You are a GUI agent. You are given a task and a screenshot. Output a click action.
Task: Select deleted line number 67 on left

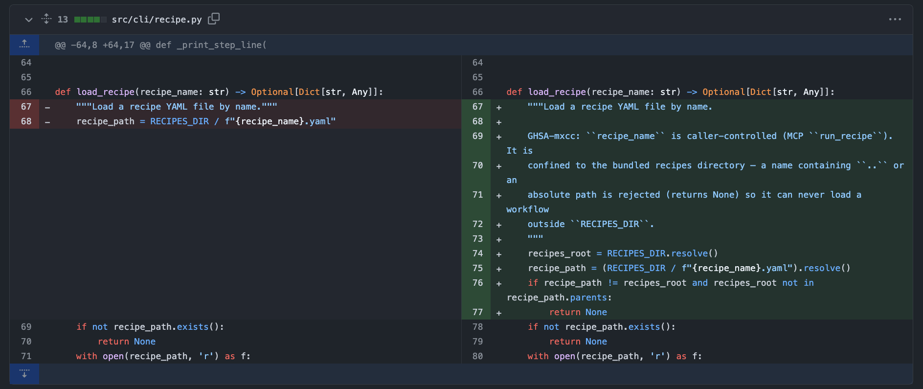26,107
